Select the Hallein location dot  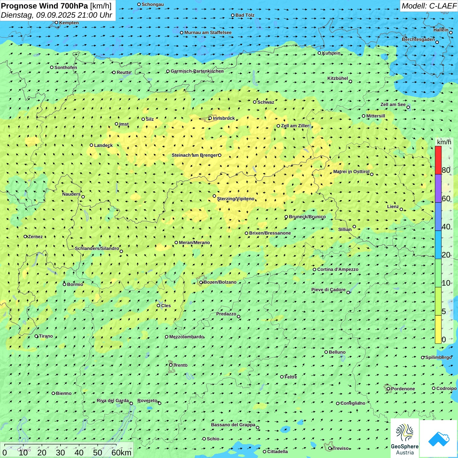(451, 33)
